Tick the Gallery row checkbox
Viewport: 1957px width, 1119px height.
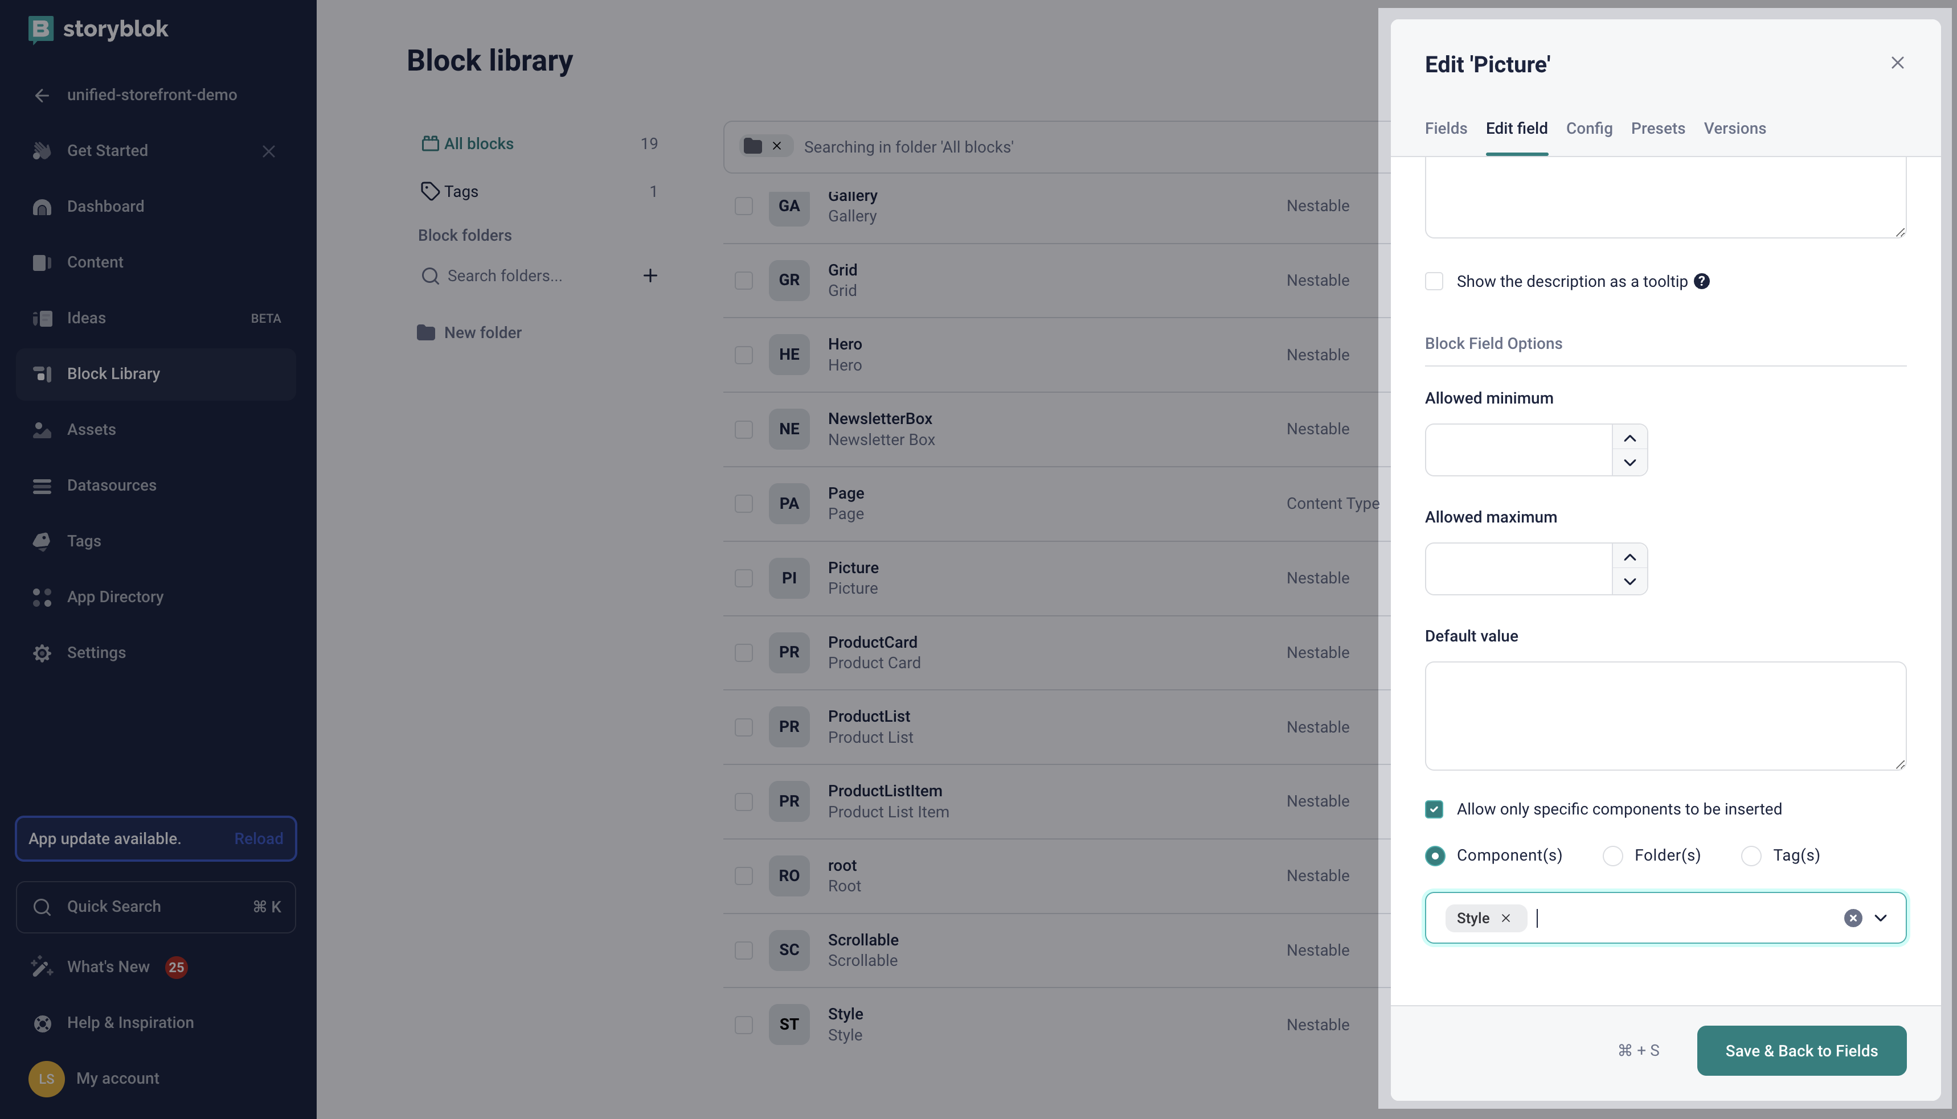point(744,206)
